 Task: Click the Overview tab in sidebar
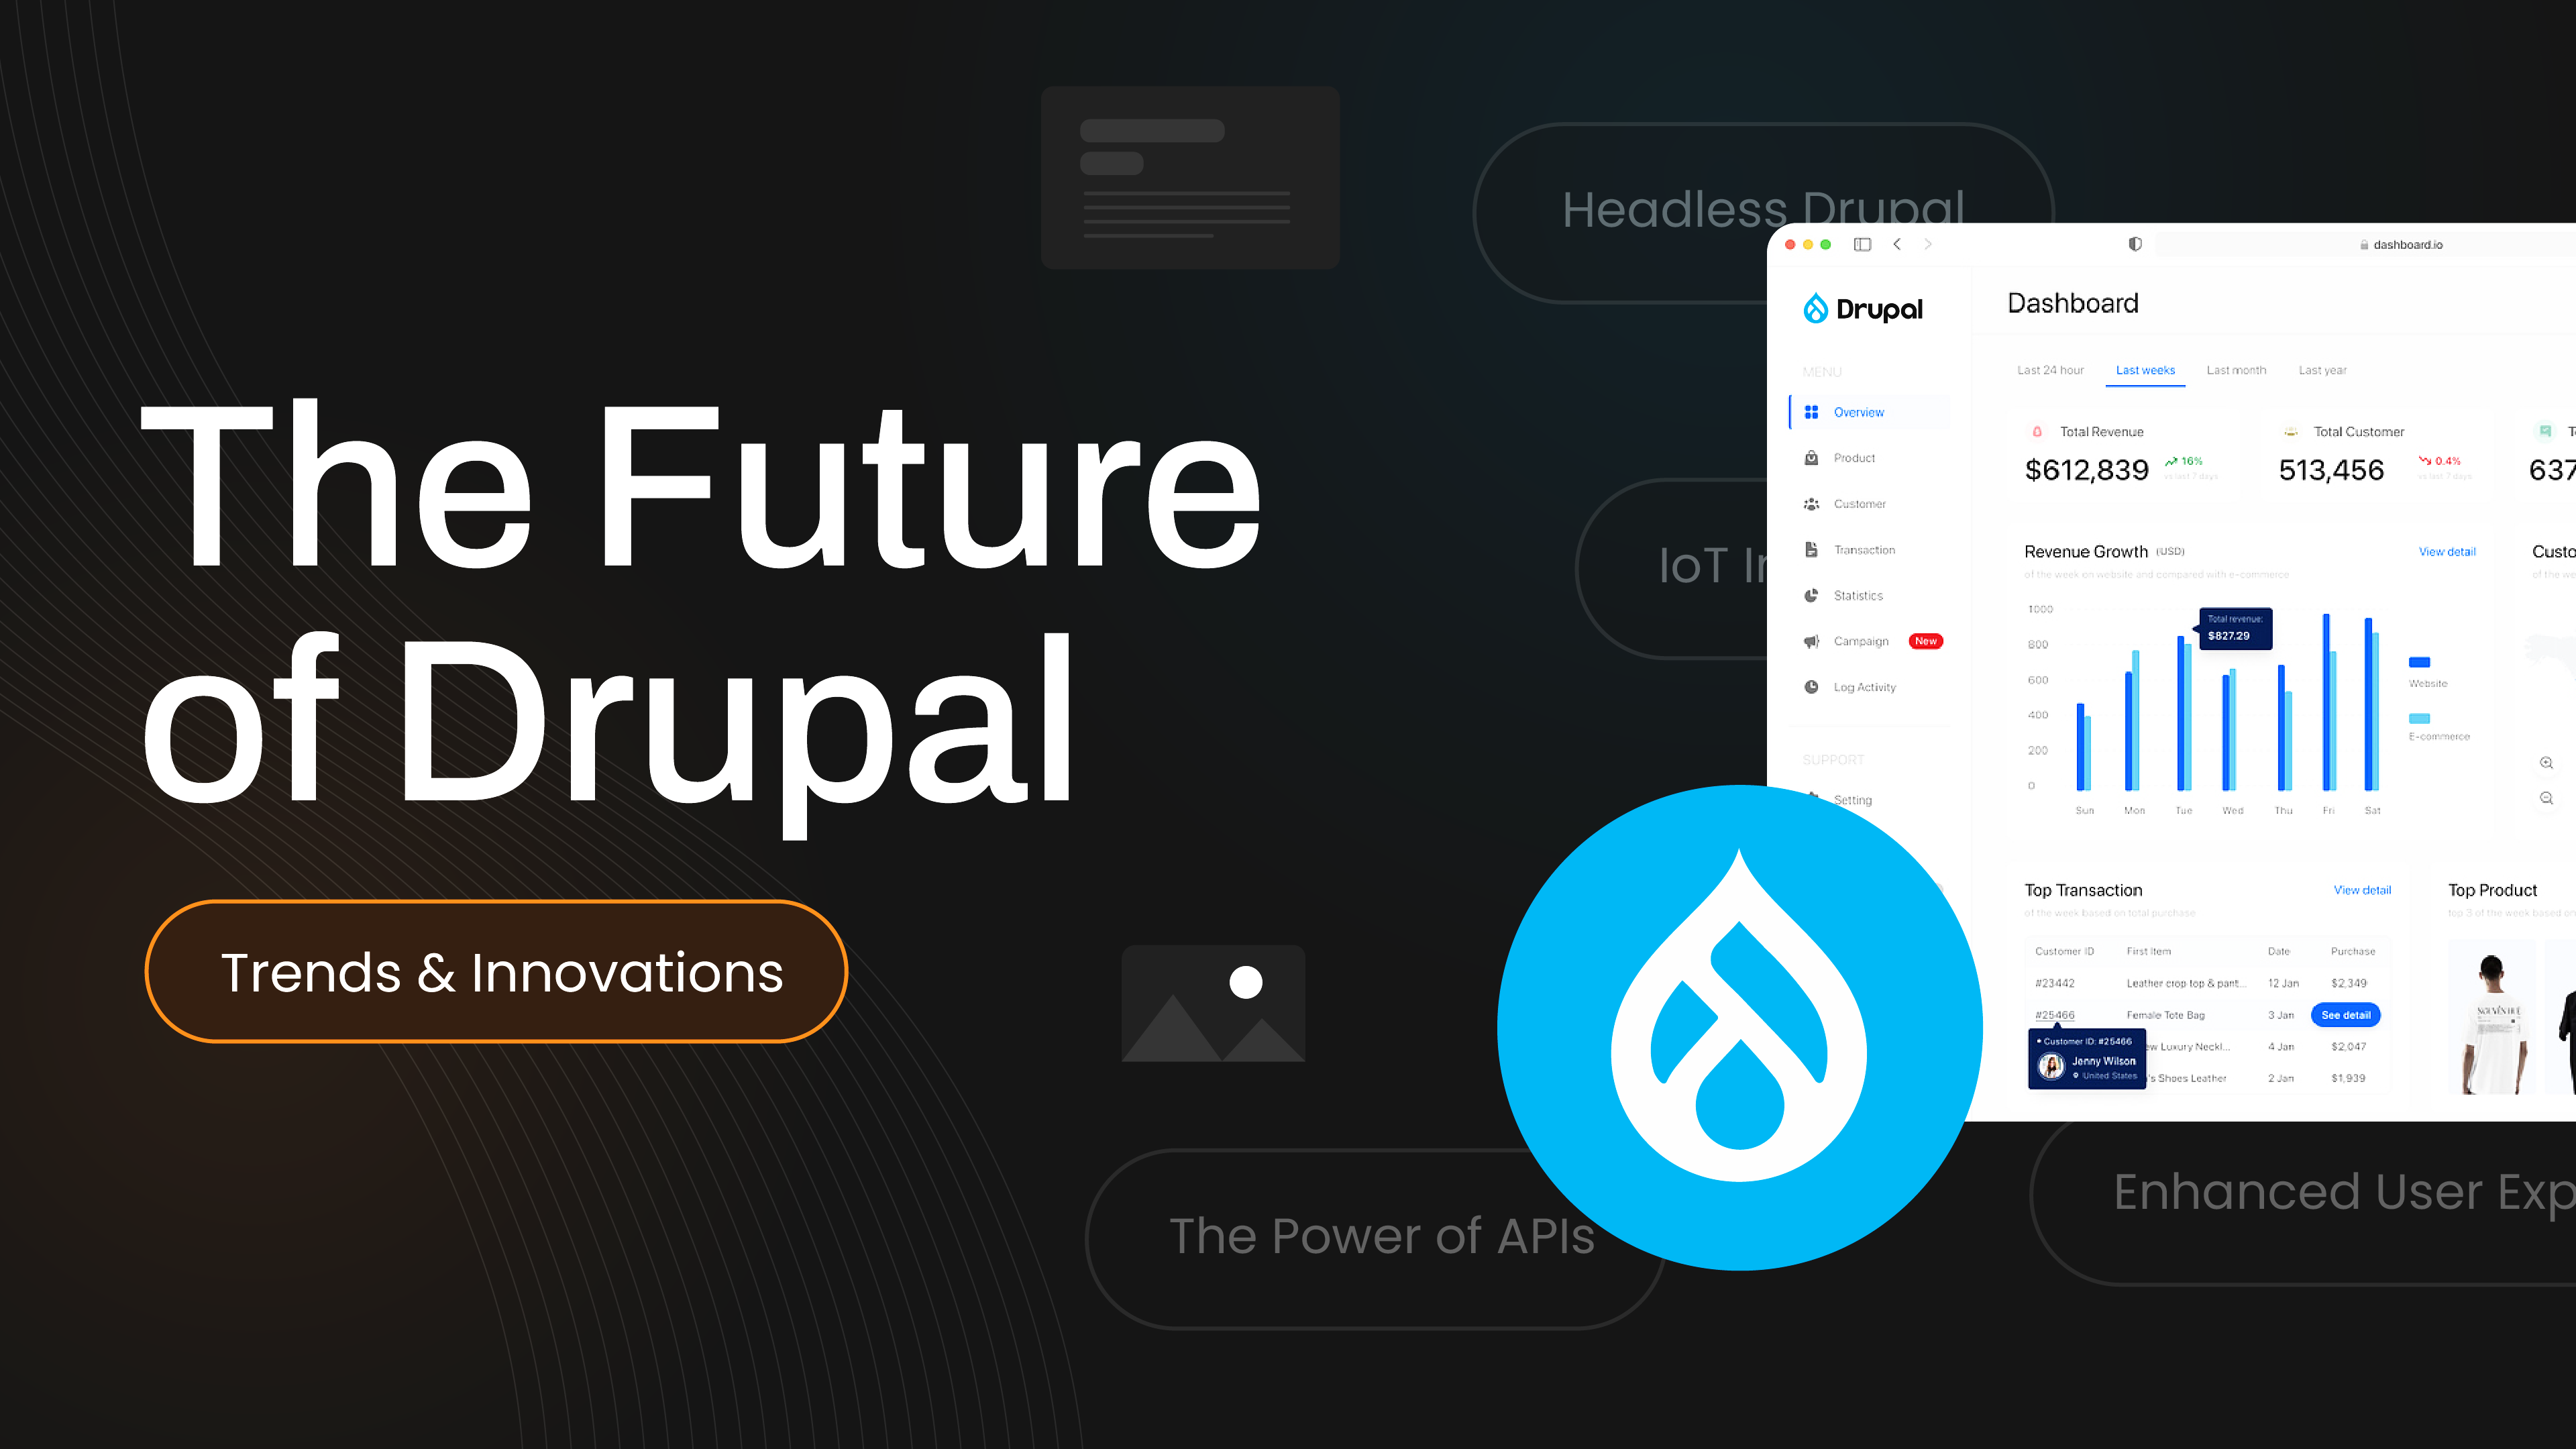pyautogui.click(x=1856, y=413)
